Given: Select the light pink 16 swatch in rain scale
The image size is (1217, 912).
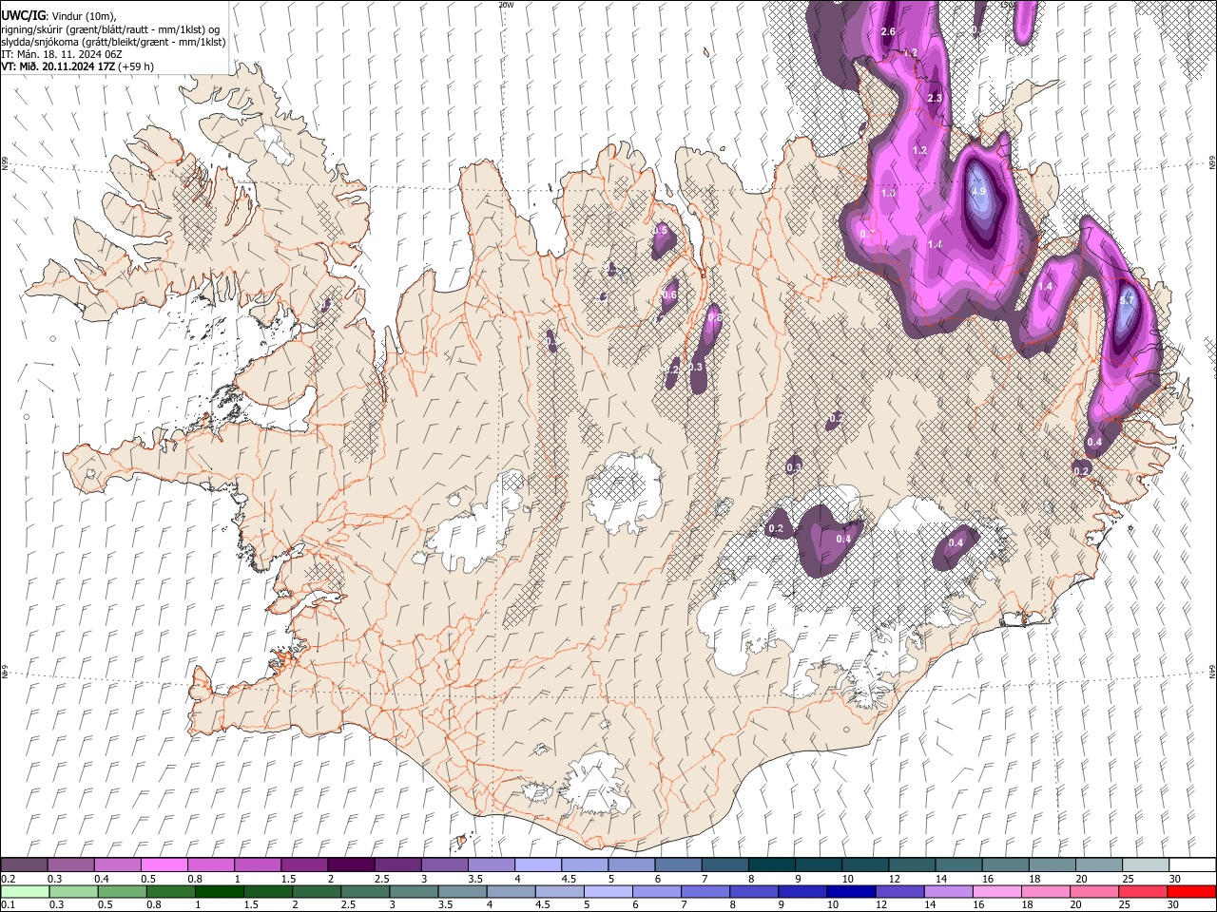Looking at the screenshot, I should (996, 891).
